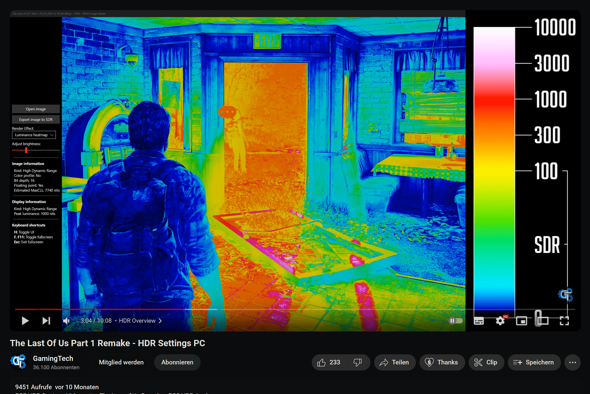
Task: Share the video via Teilen
Action: pos(395,362)
